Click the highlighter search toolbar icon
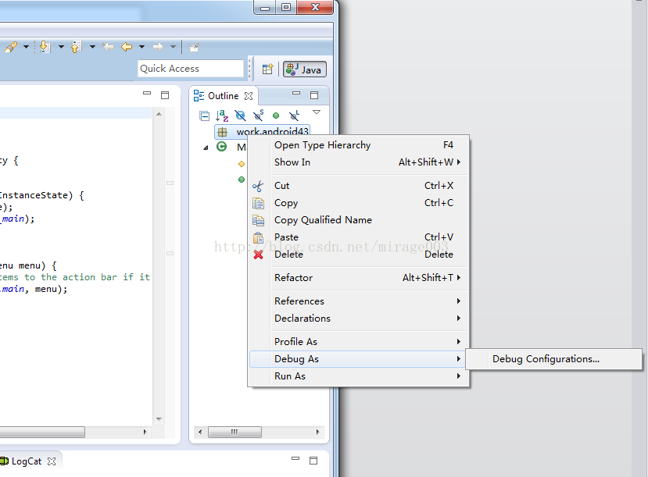648x477 pixels. tap(11, 47)
